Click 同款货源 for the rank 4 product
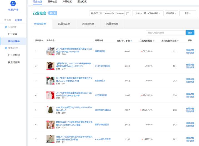This screenshot has width=199, height=146. pyautogui.click(x=190, y=97)
